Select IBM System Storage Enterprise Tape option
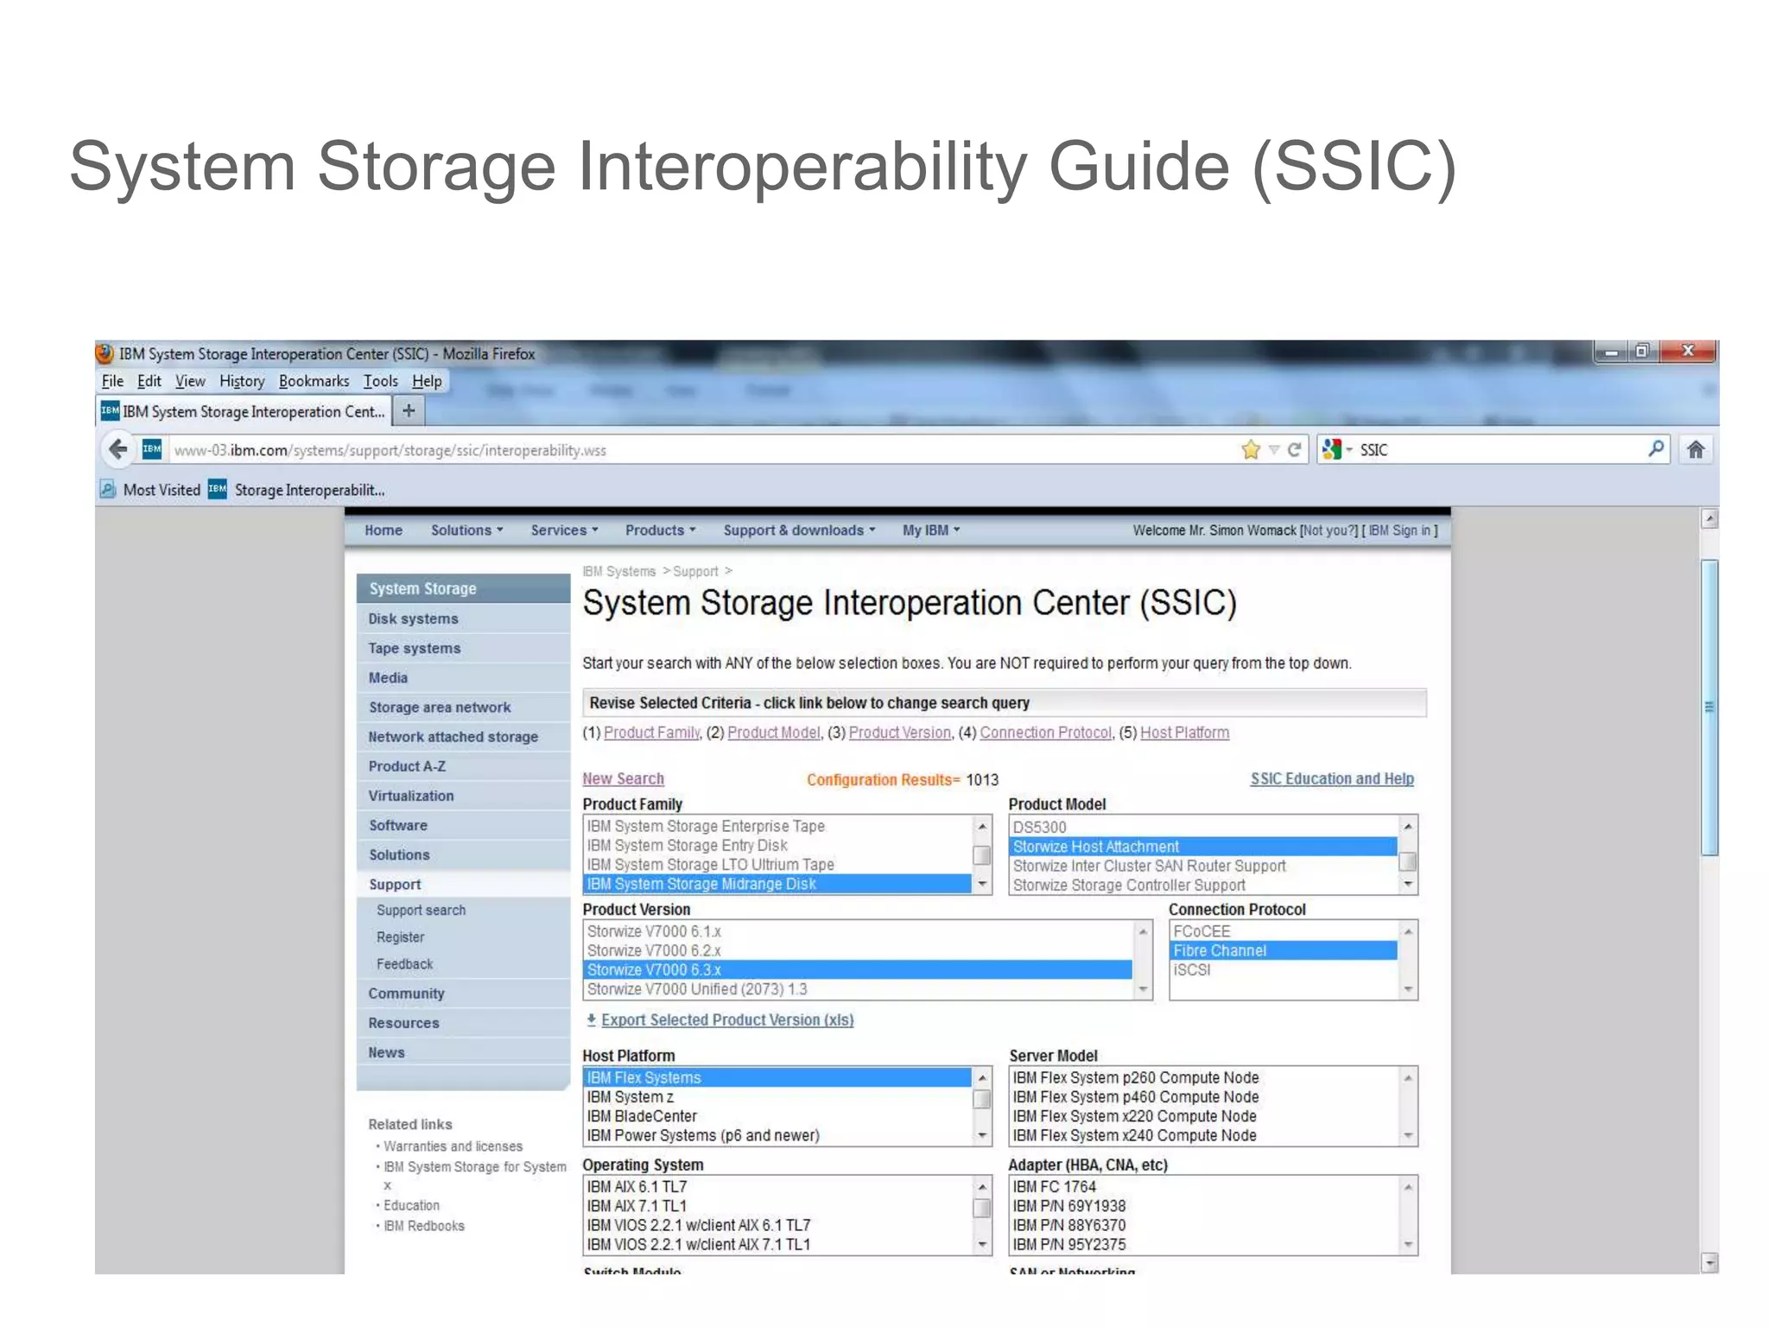The height and width of the screenshot is (1327, 1769). [777, 827]
